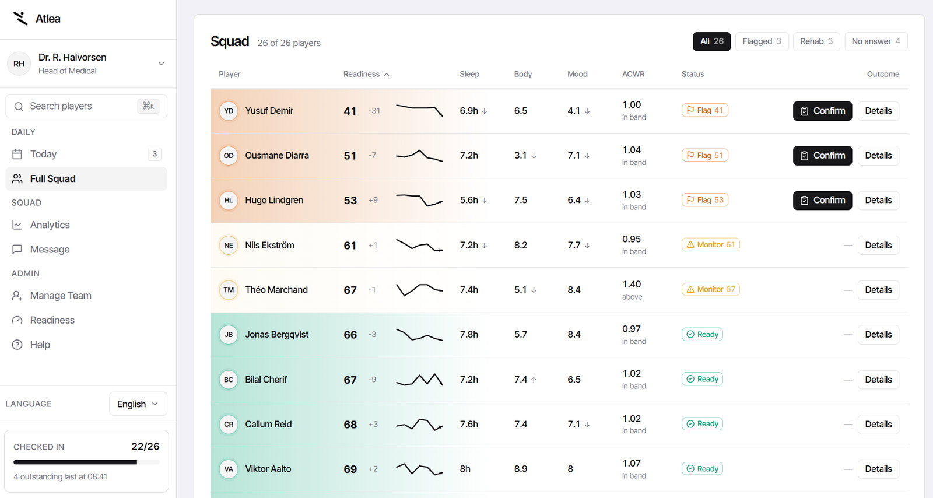Click the search magnifier icon

19,106
